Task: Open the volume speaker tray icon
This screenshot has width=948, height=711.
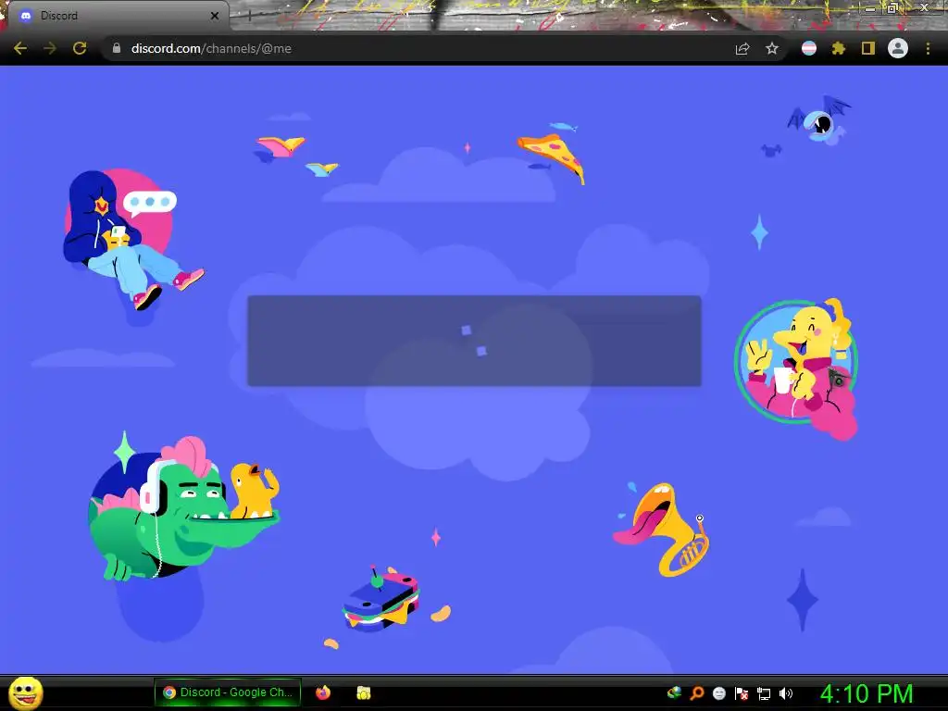Action: tap(786, 693)
